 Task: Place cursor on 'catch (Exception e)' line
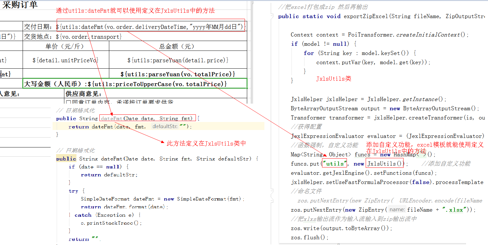[104, 215]
